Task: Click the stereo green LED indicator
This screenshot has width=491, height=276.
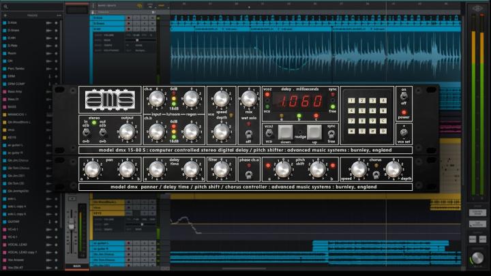Action: [94, 123]
